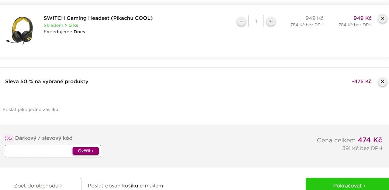Proceed with the green Pokračovat button

(349, 186)
